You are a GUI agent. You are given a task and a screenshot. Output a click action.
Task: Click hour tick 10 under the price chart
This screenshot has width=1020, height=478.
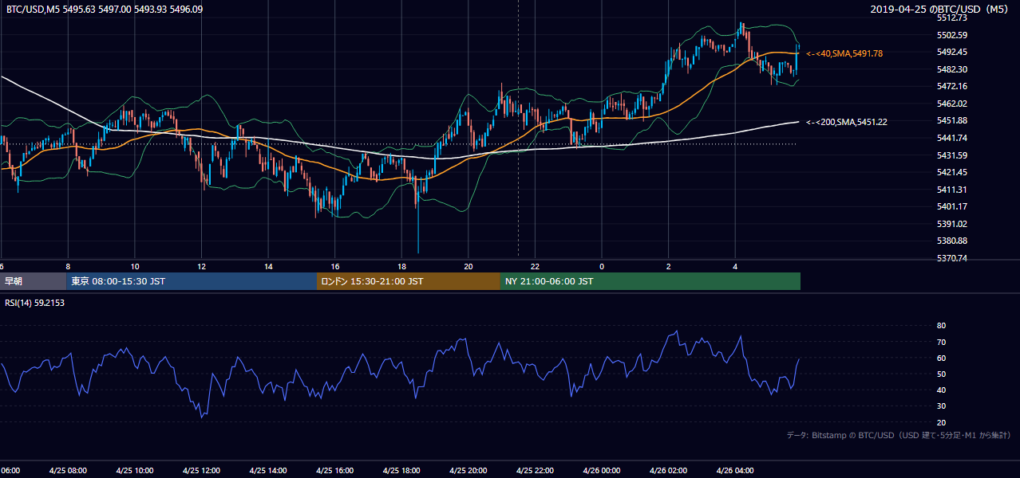(135, 266)
